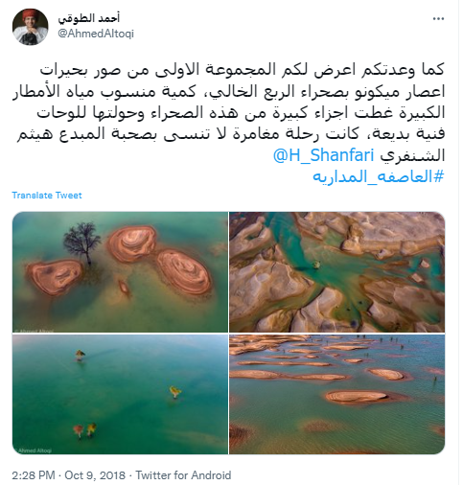Click the small bush in canyon photo's green water
This screenshot has width=463, height=485.
point(316,265)
